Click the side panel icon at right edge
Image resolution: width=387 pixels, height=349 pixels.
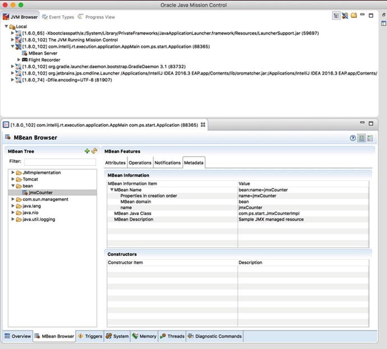pos(384,24)
